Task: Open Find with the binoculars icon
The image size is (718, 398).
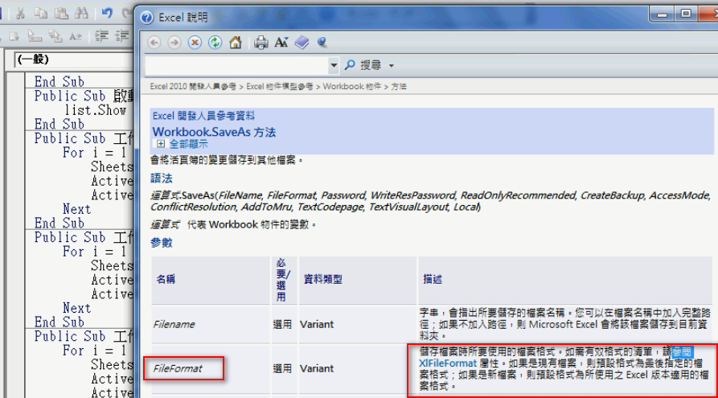Action: tap(81, 14)
